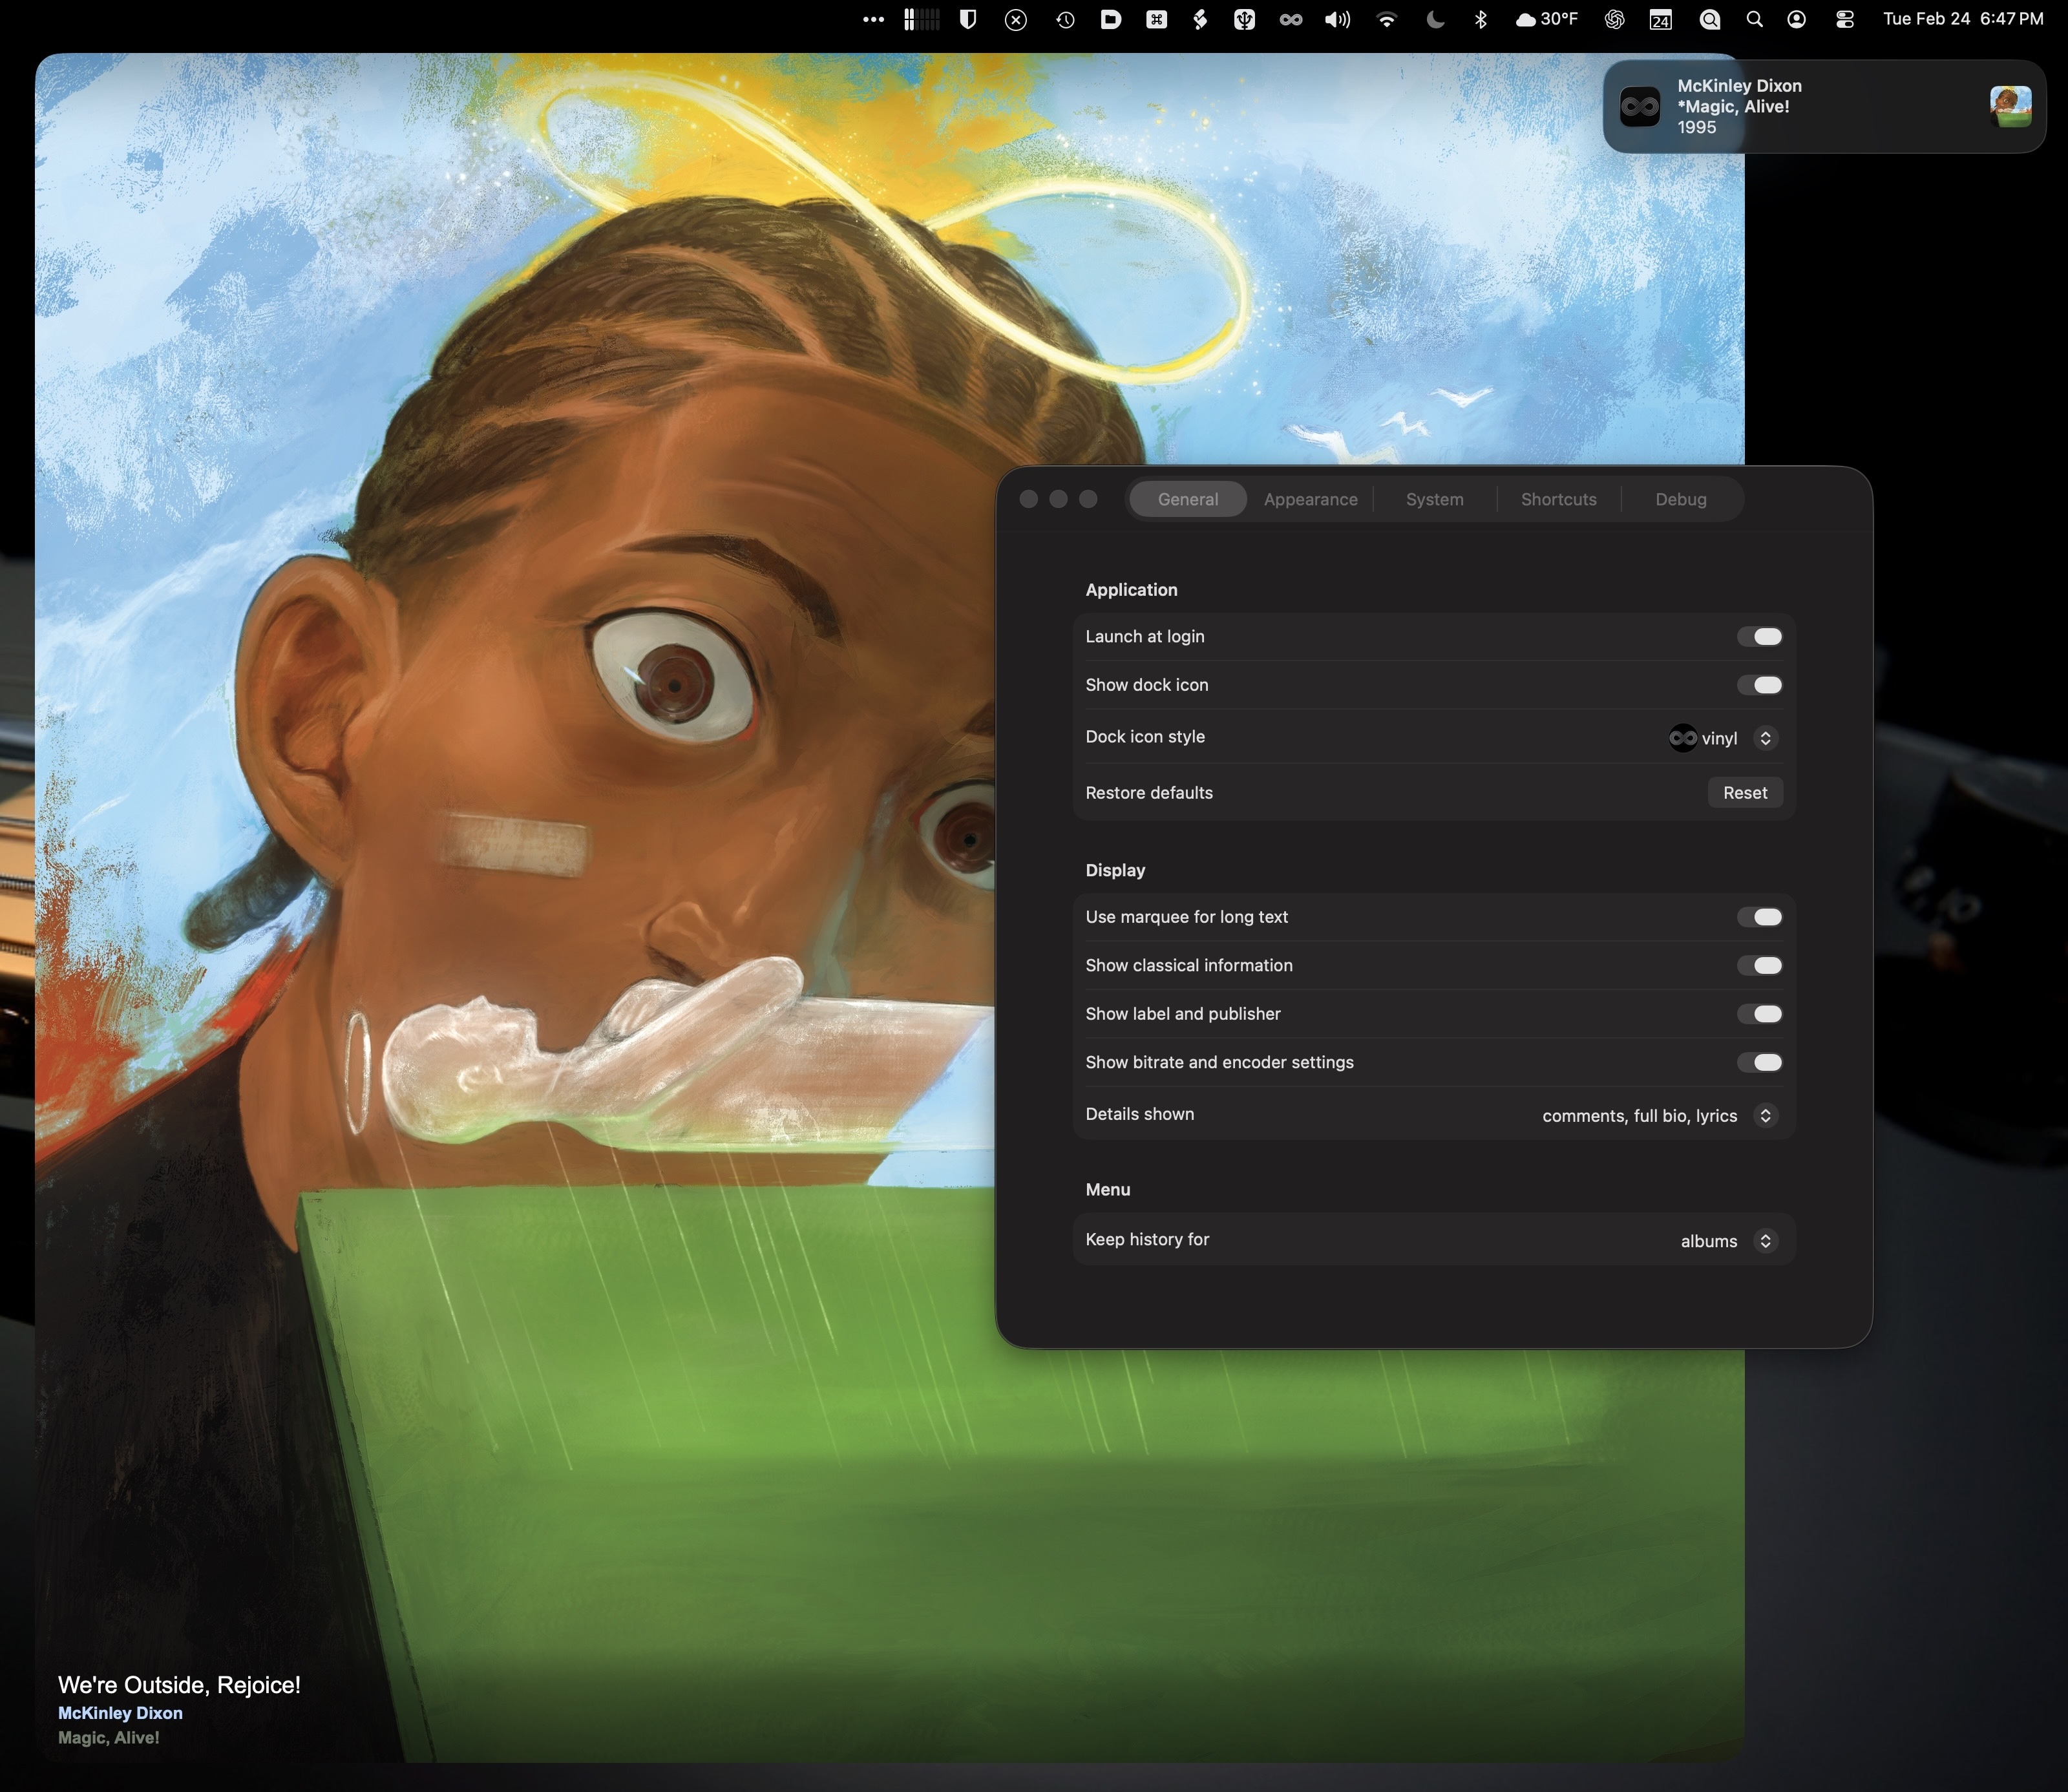Click the trident icon in menu bar

pyautogui.click(x=1244, y=20)
